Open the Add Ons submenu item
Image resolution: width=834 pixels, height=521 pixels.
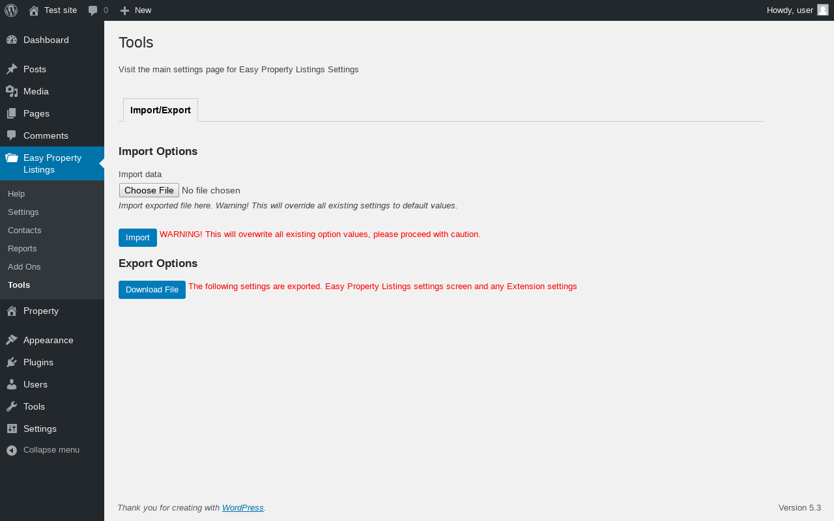click(24, 267)
